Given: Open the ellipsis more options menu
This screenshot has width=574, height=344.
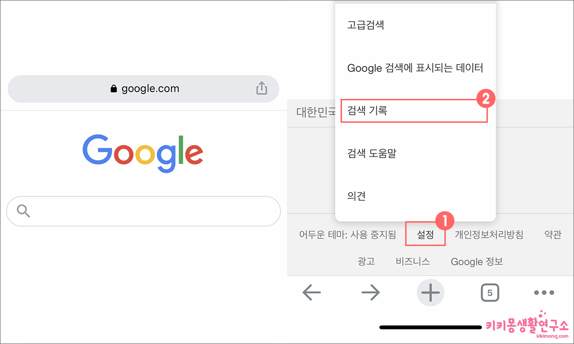Looking at the screenshot, I should [x=544, y=292].
